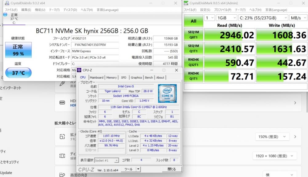Click the firmware field showing 41002131
Viewport: 308px width, 177px height.
[x=95, y=38]
